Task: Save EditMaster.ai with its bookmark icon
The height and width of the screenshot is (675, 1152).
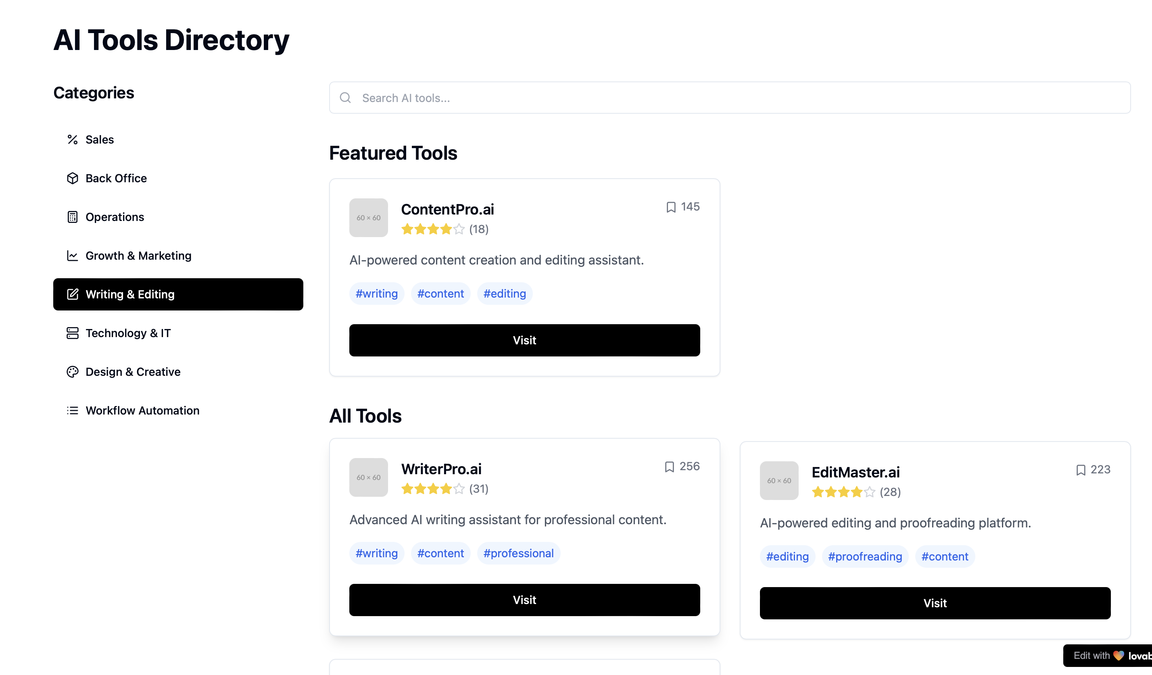Action: click(x=1081, y=470)
